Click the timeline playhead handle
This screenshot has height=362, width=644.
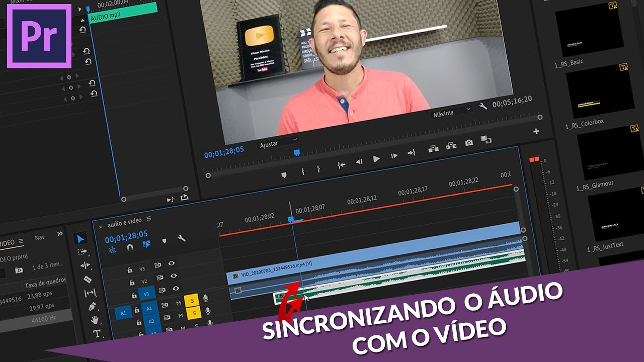pos(290,219)
